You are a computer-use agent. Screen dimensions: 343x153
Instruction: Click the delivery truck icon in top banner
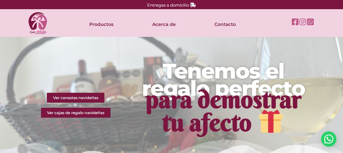193,5
